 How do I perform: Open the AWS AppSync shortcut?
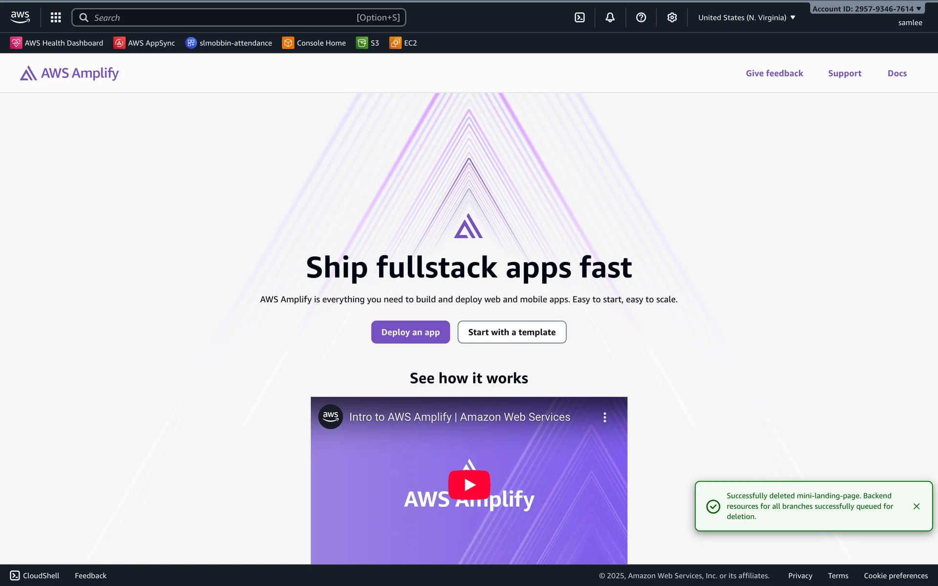(144, 43)
